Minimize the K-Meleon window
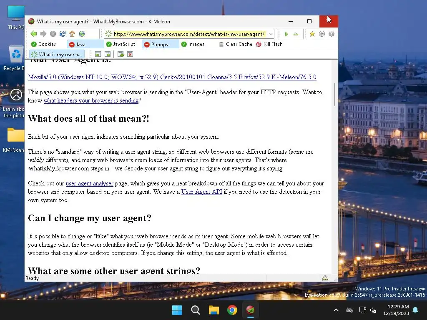The height and width of the screenshot is (320, 427). tap(291, 21)
